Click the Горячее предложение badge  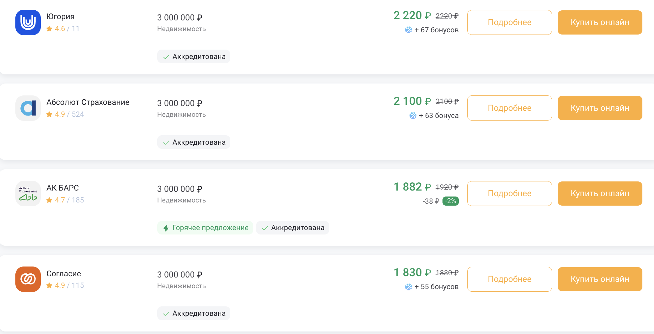[x=205, y=228]
